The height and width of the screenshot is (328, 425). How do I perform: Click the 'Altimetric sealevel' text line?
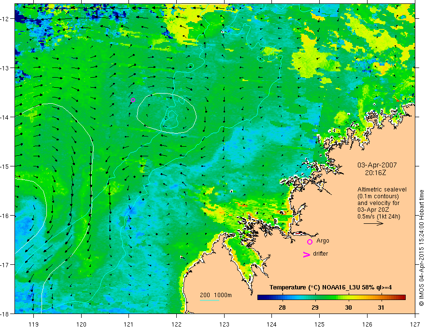click(382, 190)
